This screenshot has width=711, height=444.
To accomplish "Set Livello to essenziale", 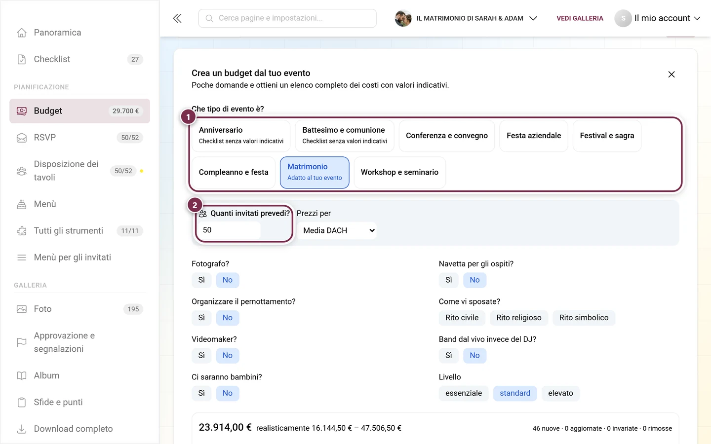I will click(464, 393).
